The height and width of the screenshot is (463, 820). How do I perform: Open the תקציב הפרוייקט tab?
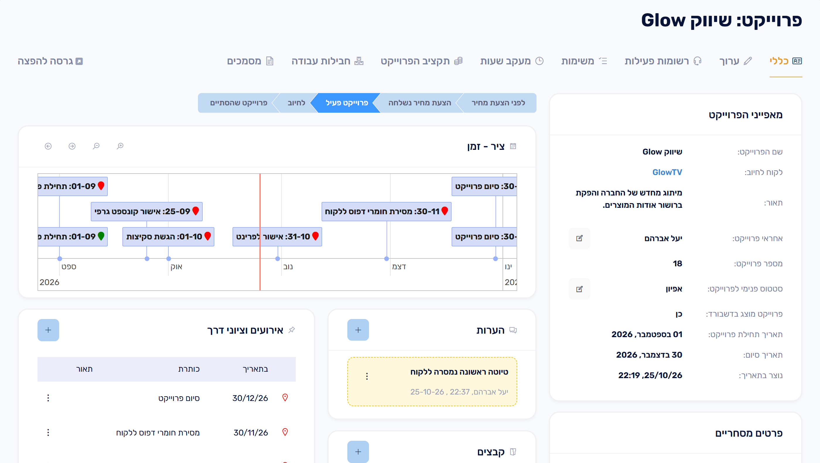tap(421, 61)
